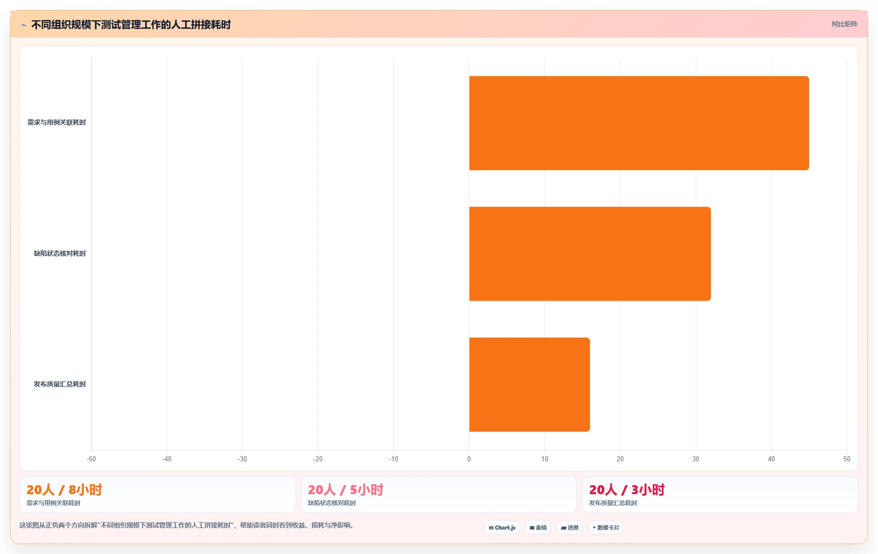878x554 pixels.
Task: Click the x-axis tick label -50
Action: coord(91,459)
